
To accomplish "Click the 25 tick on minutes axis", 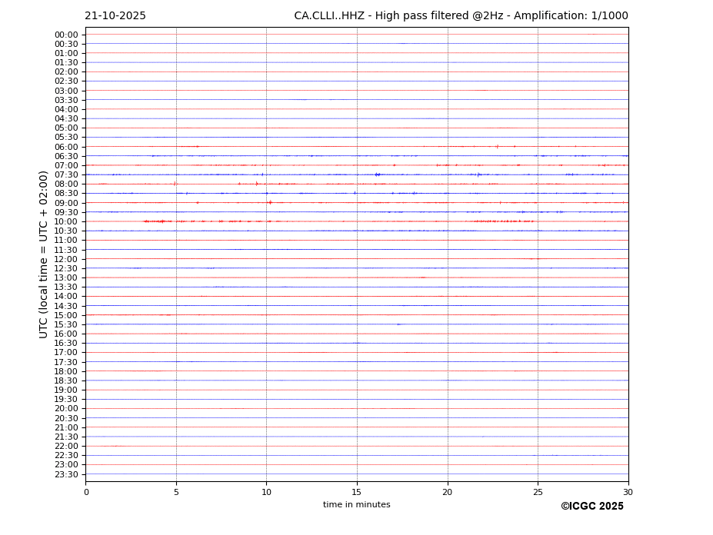I will (x=538, y=492).
